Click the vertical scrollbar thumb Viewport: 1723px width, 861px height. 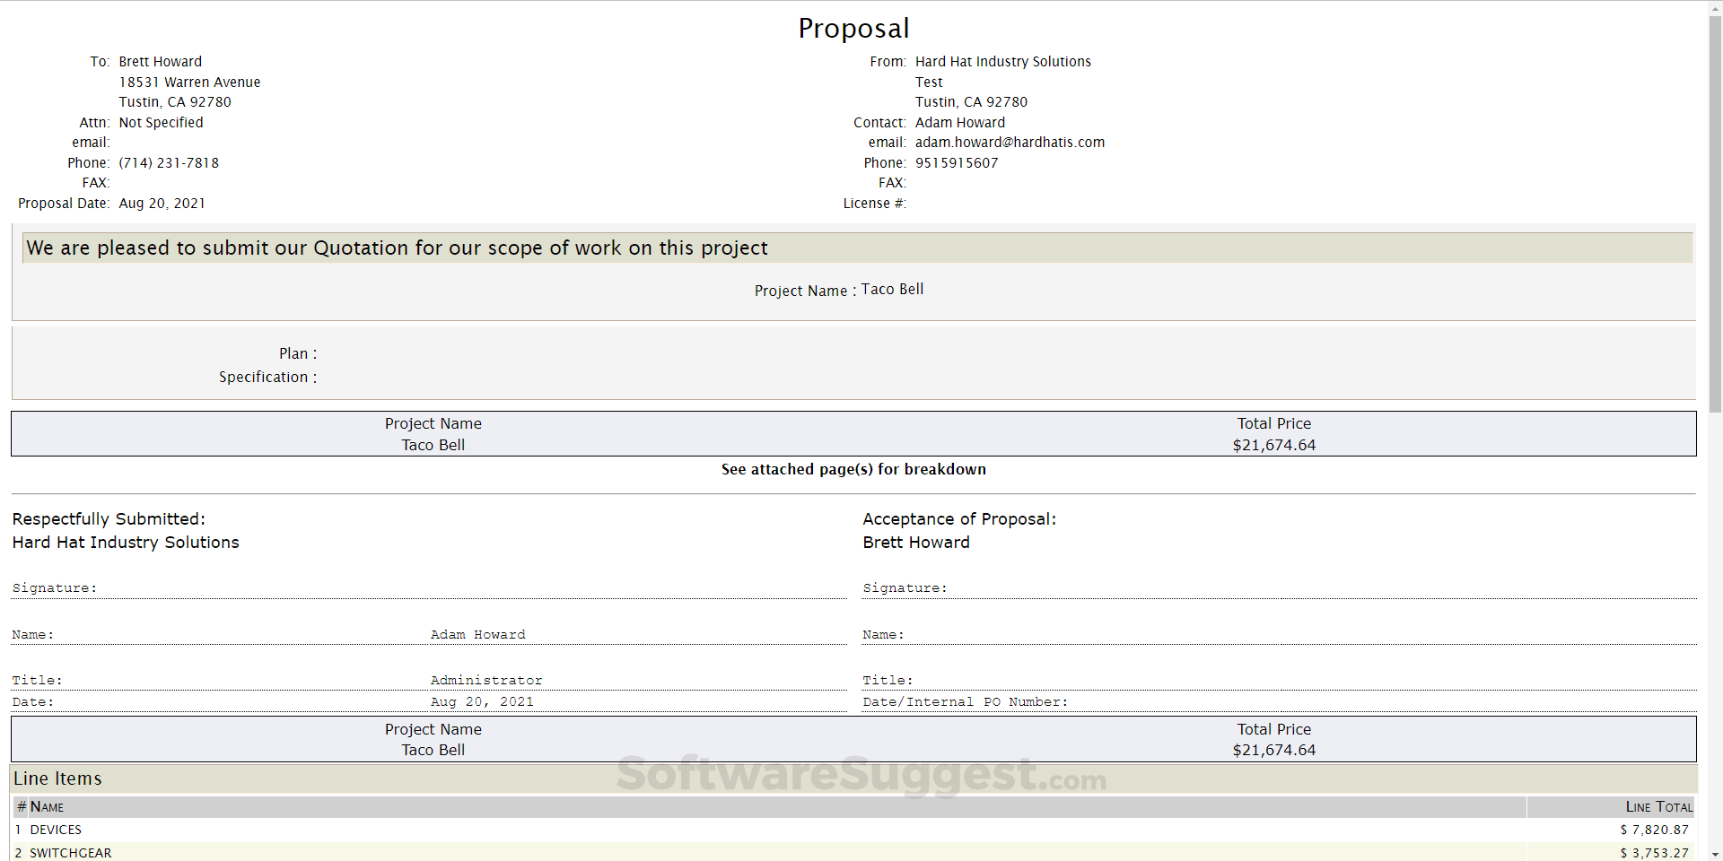(1715, 215)
